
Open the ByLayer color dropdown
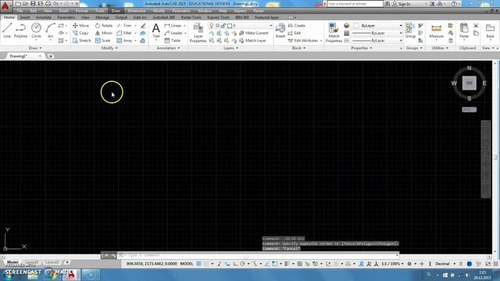[401, 26]
